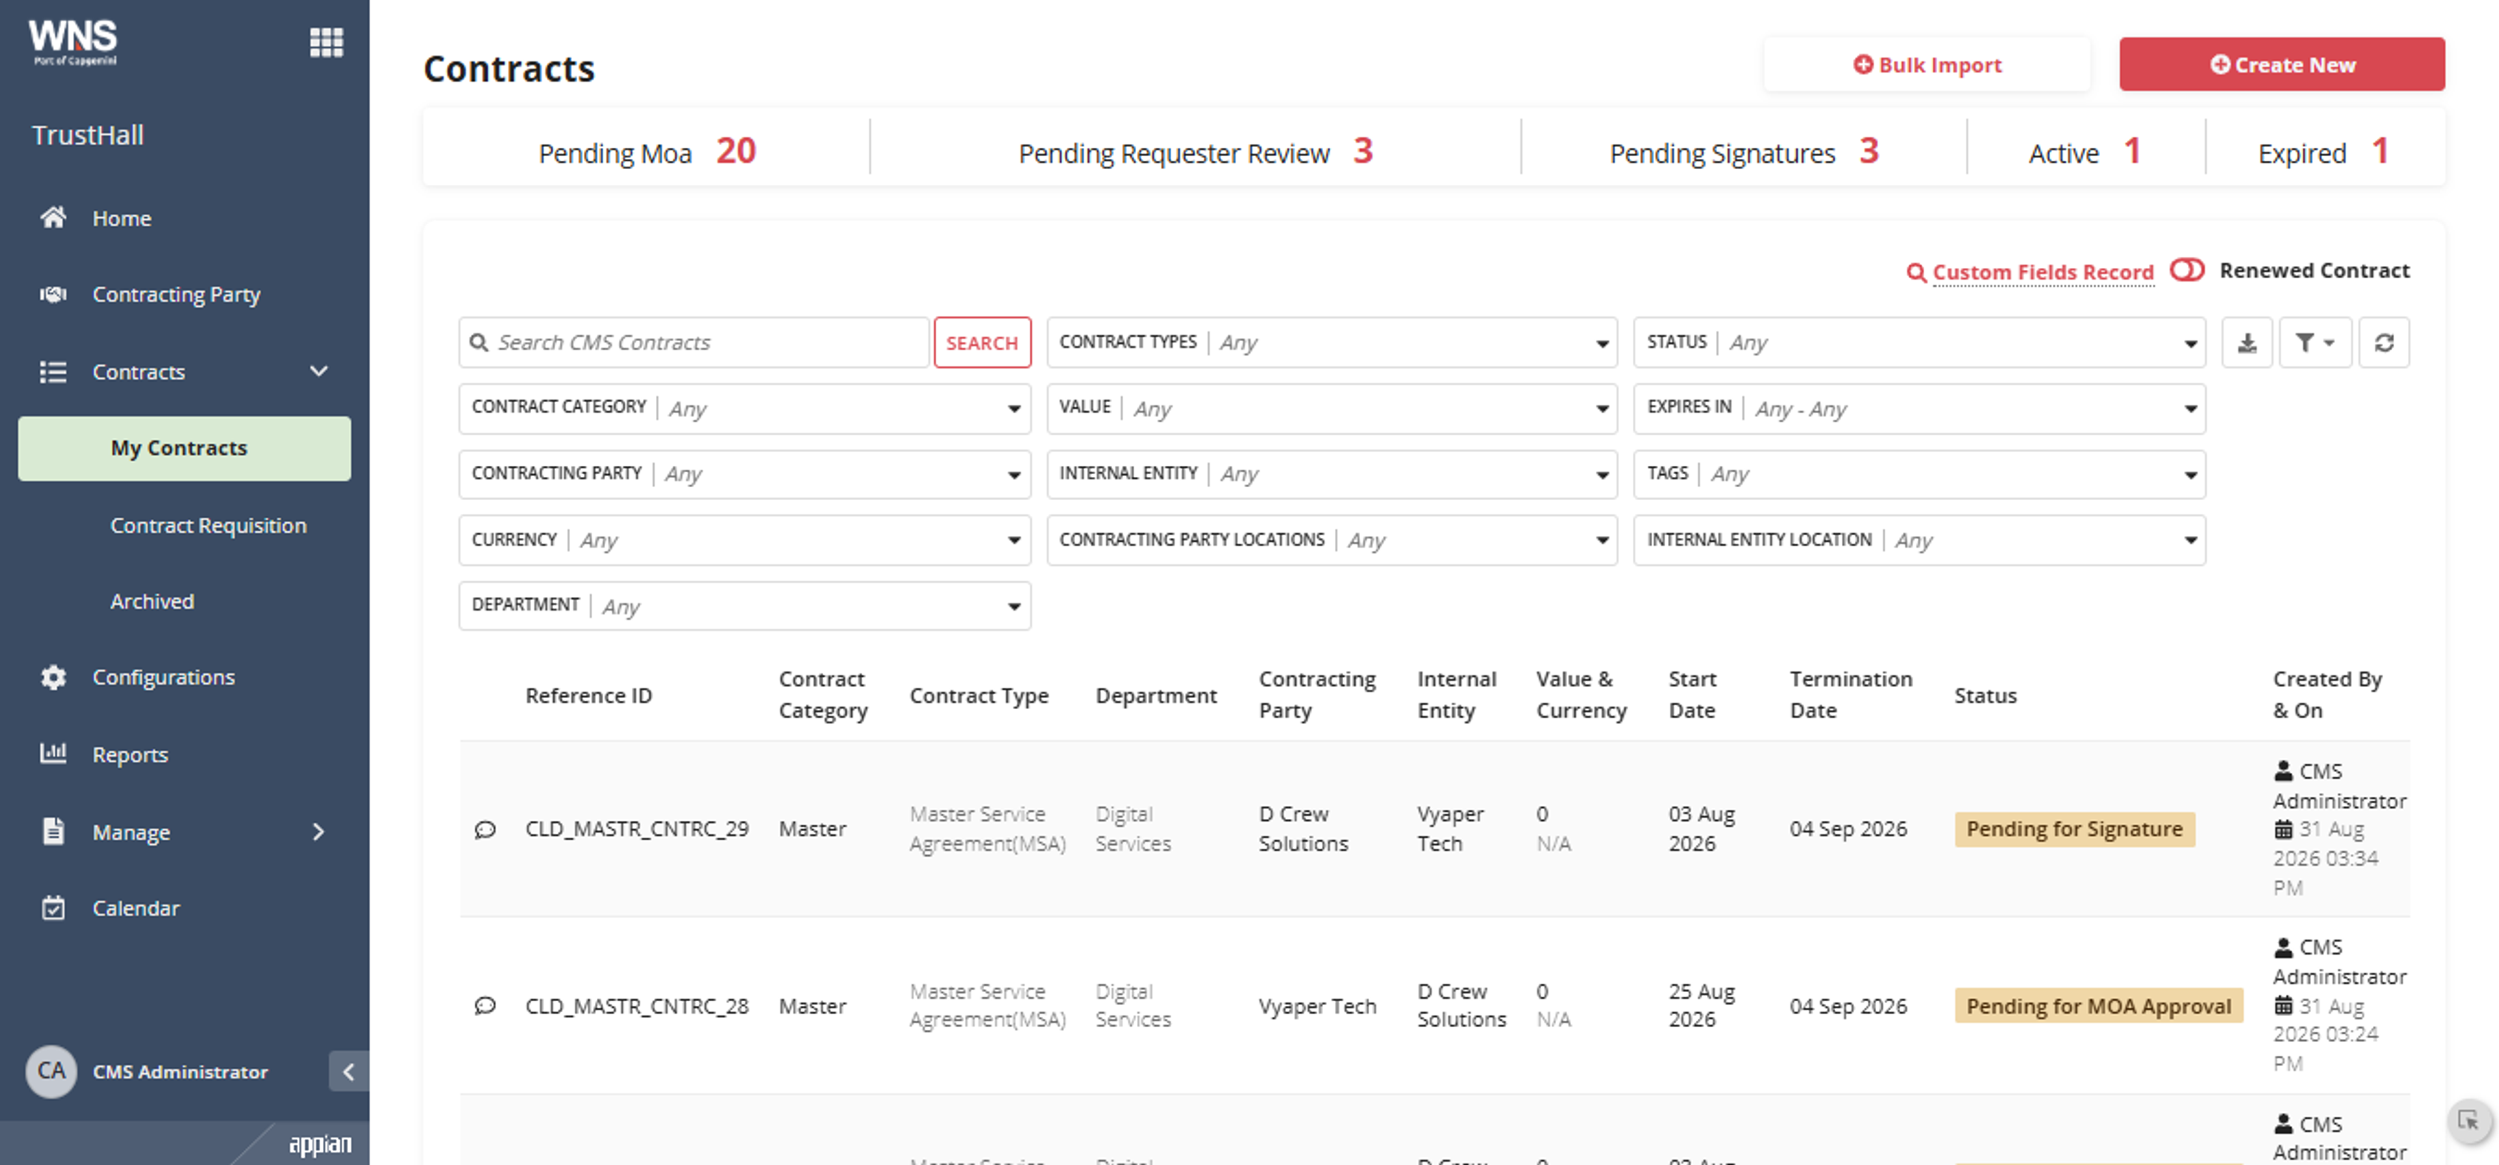Open the app grid launcher icon

(326, 42)
